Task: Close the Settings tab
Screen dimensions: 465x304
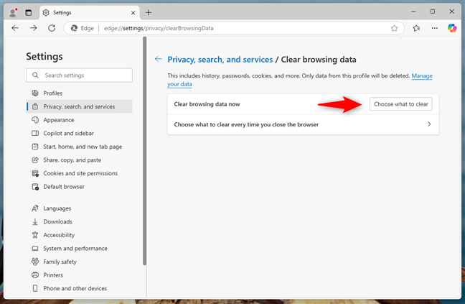Action: 133,13
